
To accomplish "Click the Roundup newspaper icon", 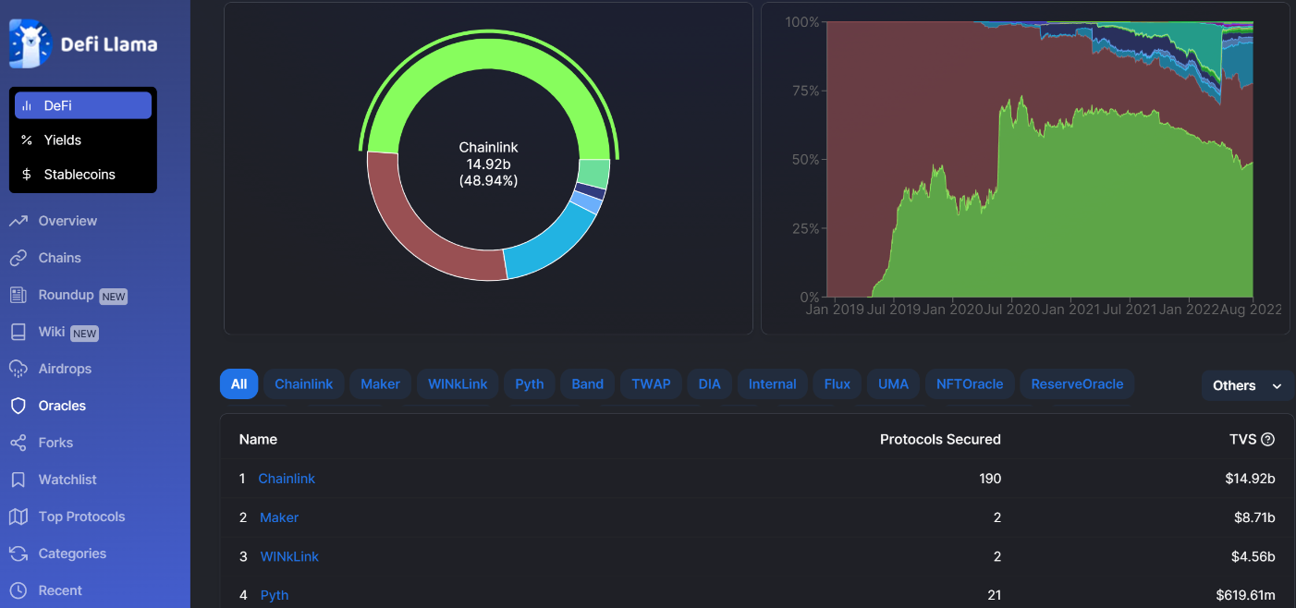I will tap(18, 295).
